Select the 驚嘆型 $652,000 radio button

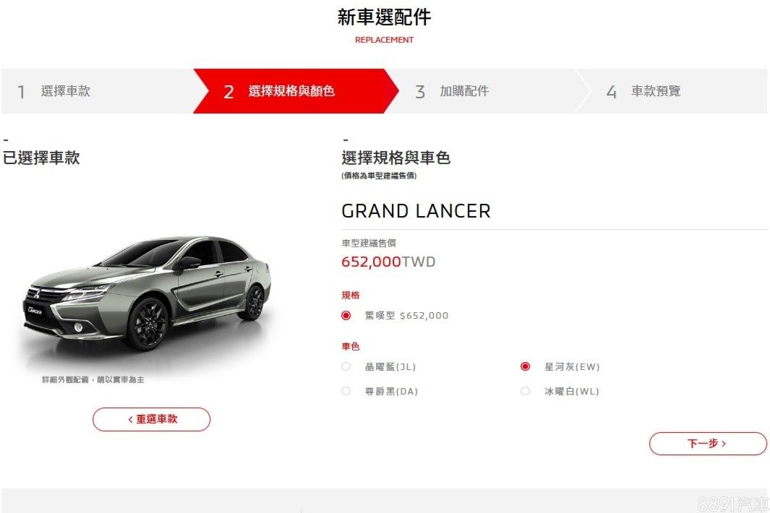coord(346,316)
